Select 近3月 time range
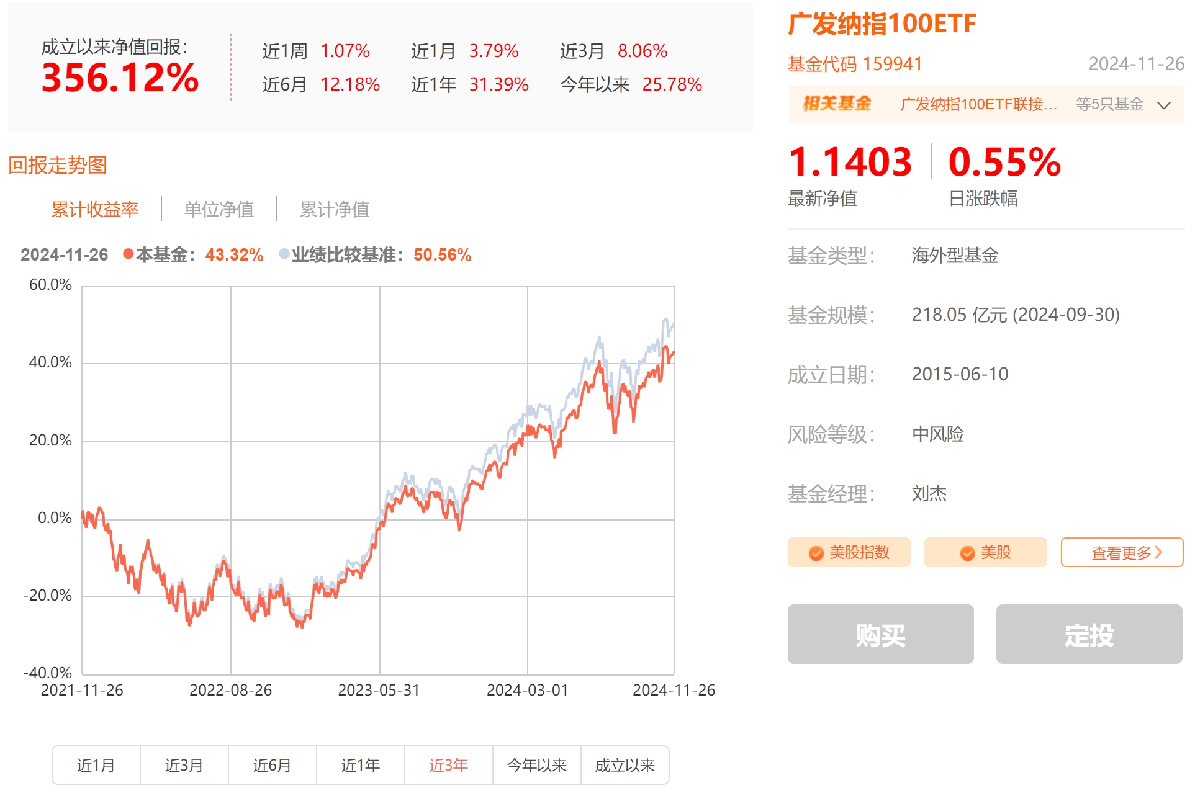The width and height of the screenshot is (1195, 801). 184,765
